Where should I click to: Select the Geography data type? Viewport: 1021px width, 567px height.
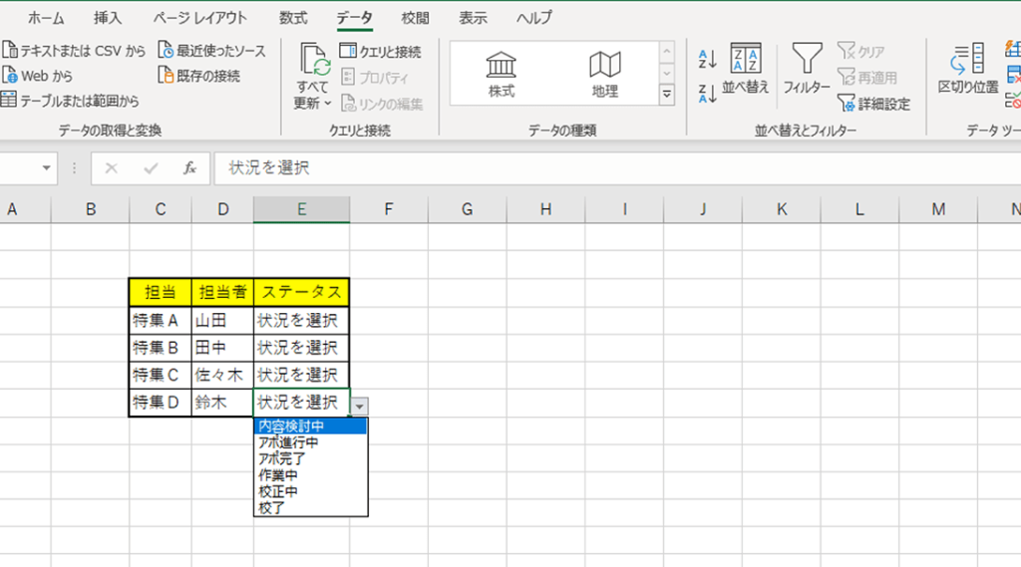[605, 74]
